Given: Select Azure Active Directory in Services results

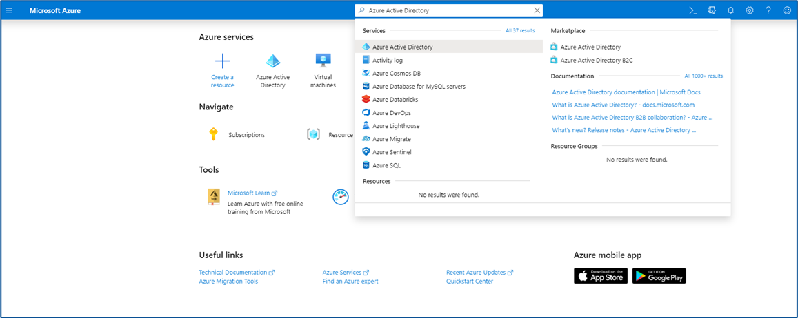Looking at the screenshot, I should pyautogui.click(x=449, y=47).
